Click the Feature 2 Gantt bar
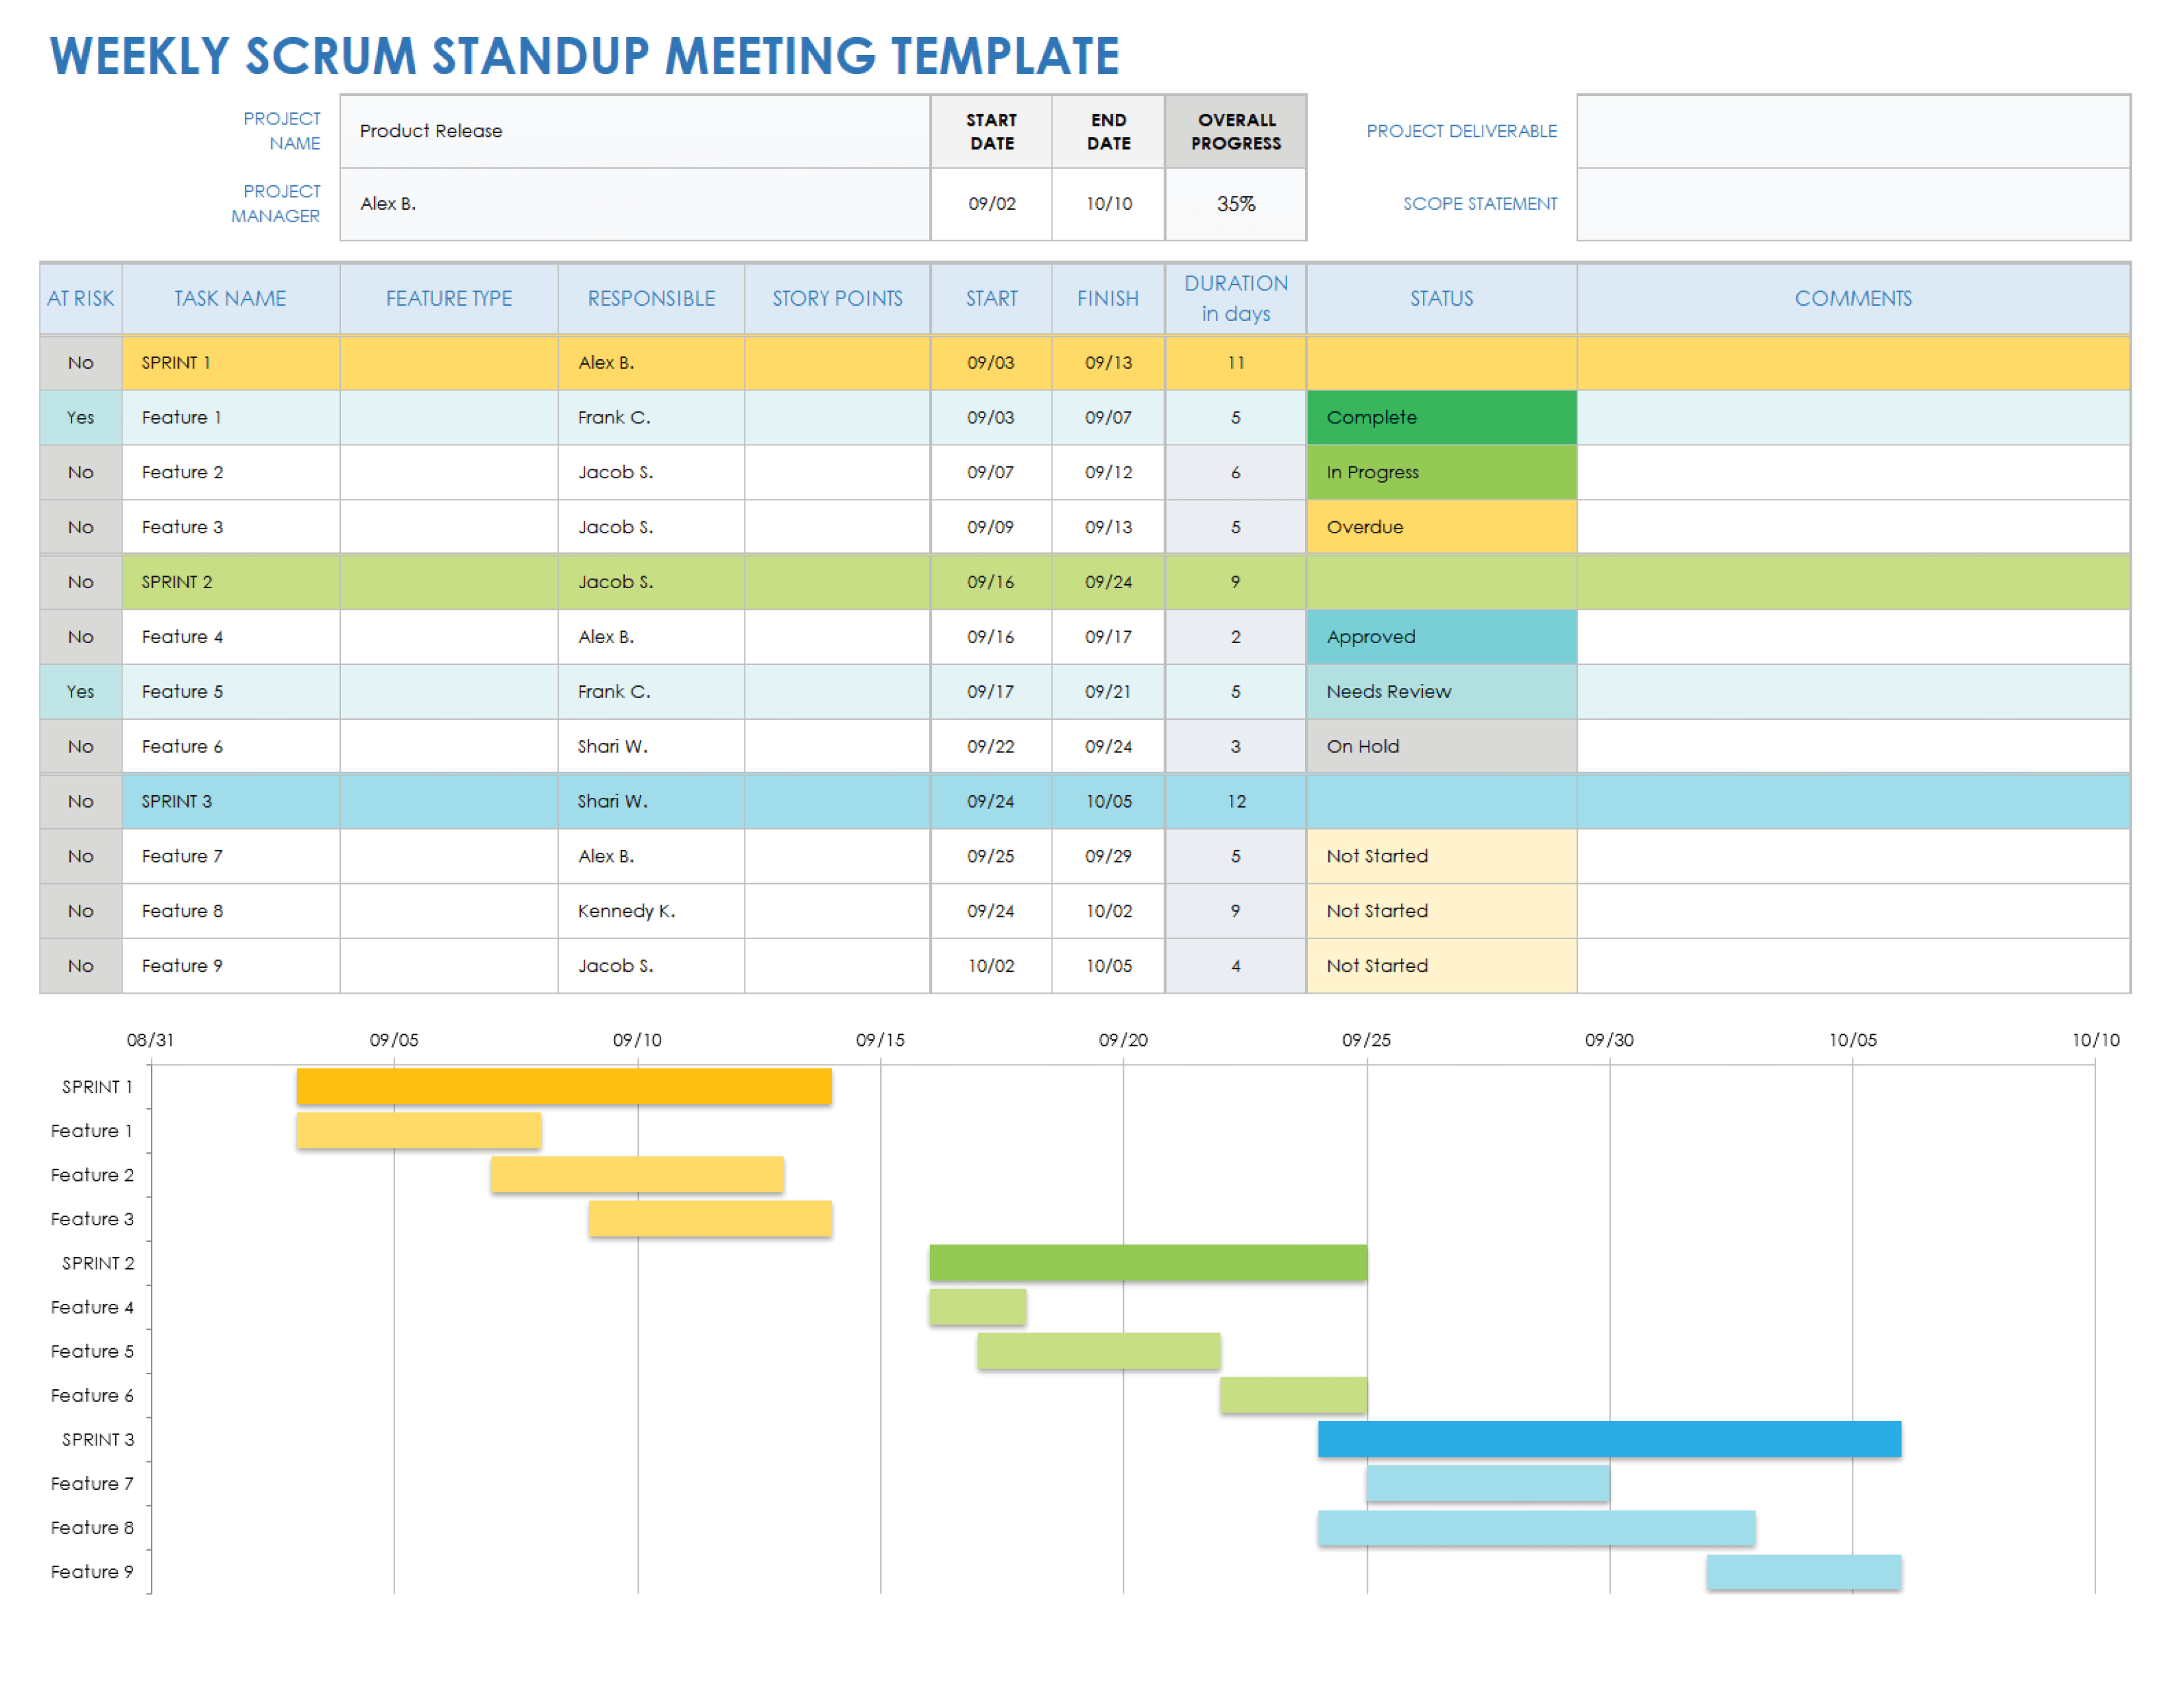 click(x=637, y=1174)
